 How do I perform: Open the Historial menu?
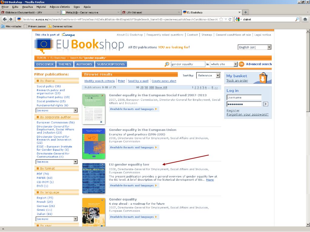41,7
